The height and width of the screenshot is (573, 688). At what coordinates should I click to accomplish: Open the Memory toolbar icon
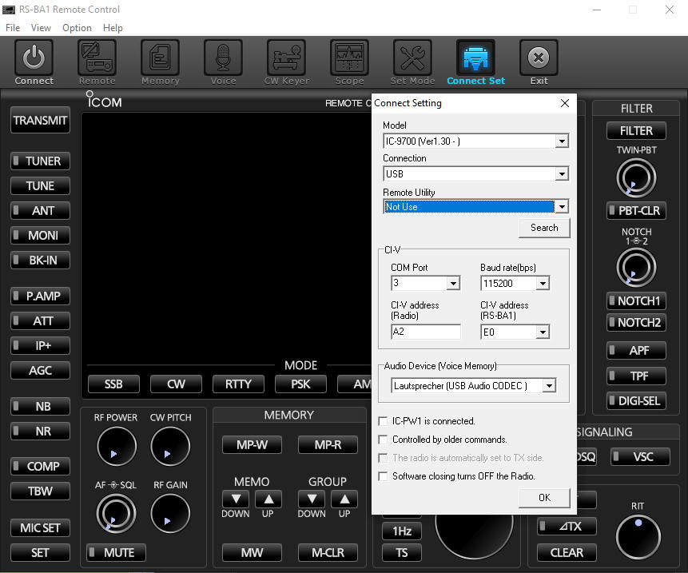coord(160,58)
